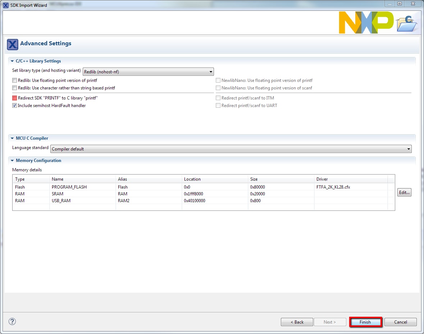This screenshot has height=334, width=424.
Task: Enable Redirect printf/scanf to UART
Action: coord(218,105)
